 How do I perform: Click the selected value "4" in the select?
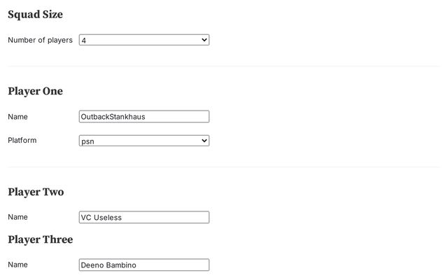[84, 41]
